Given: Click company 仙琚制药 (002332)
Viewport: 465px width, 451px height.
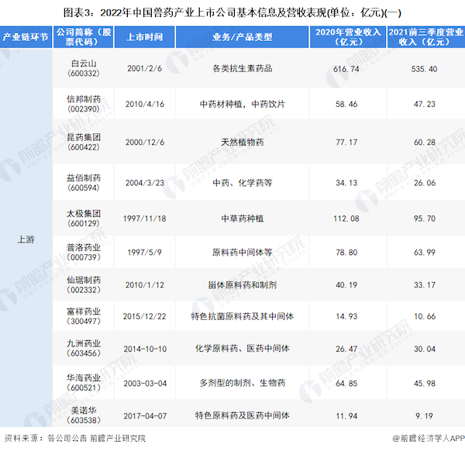Looking at the screenshot, I should pos(84,285).
